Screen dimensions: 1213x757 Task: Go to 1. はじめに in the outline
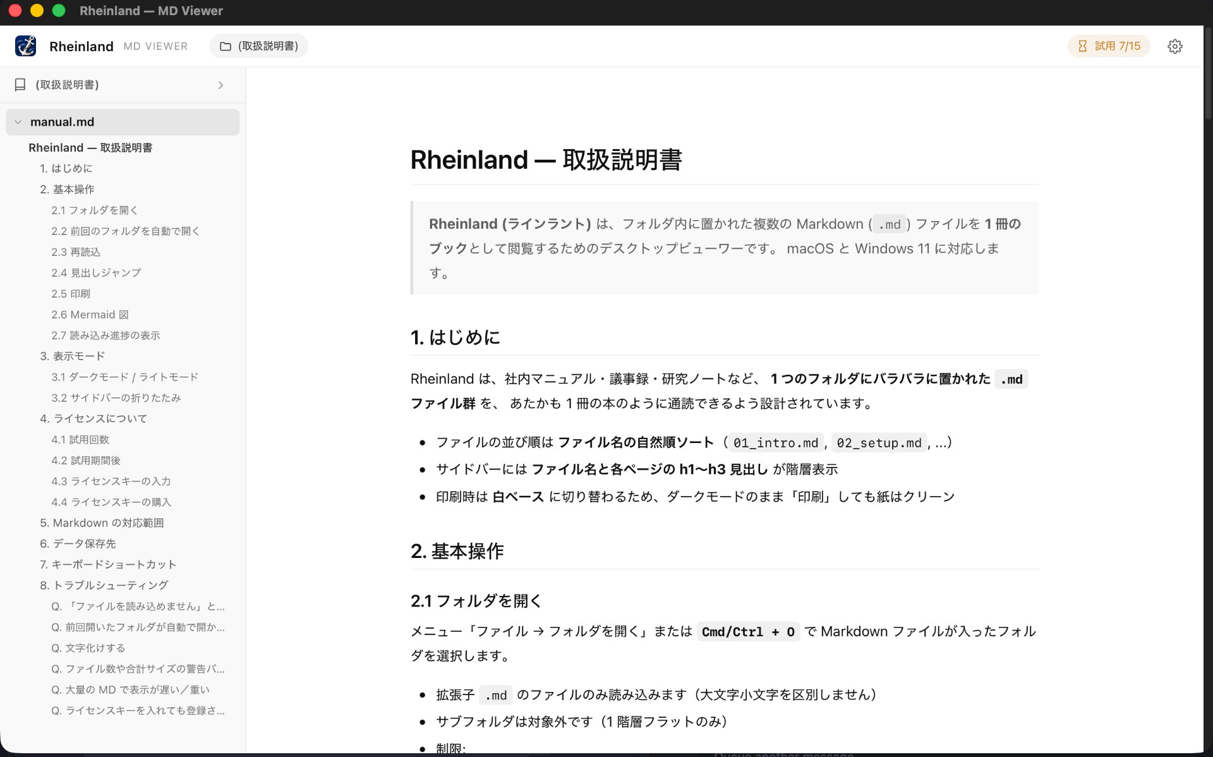click(x=66, y=168)
